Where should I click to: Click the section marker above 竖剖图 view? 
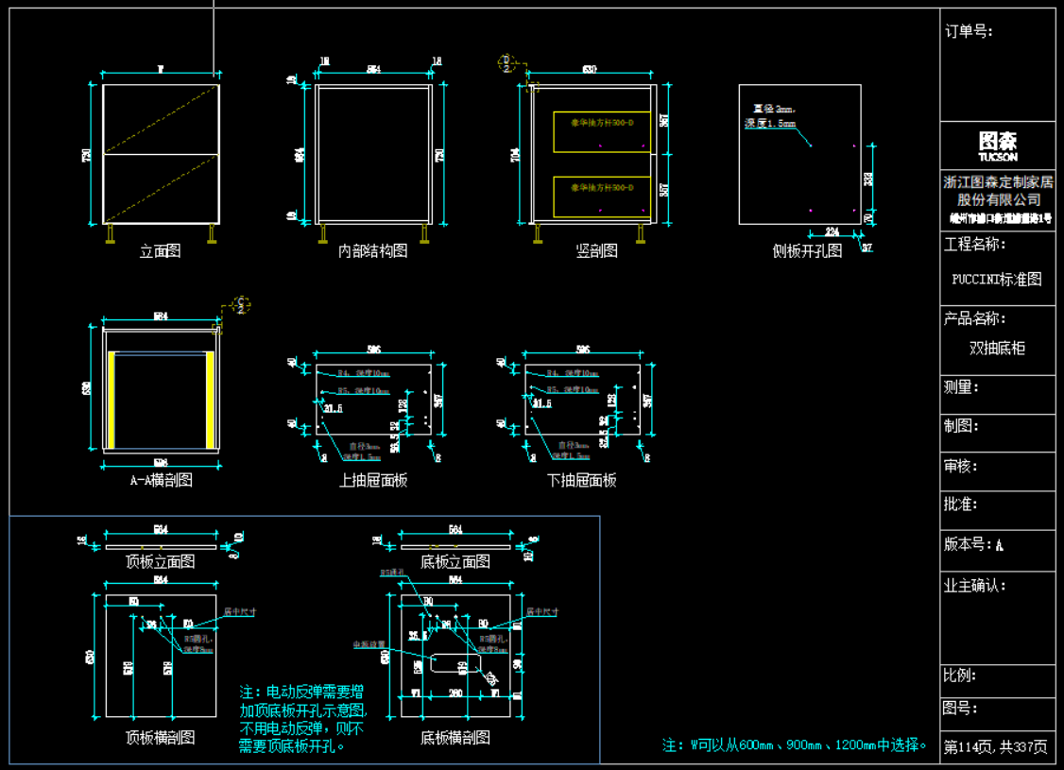pyautogui.click(x=506, y=63)
